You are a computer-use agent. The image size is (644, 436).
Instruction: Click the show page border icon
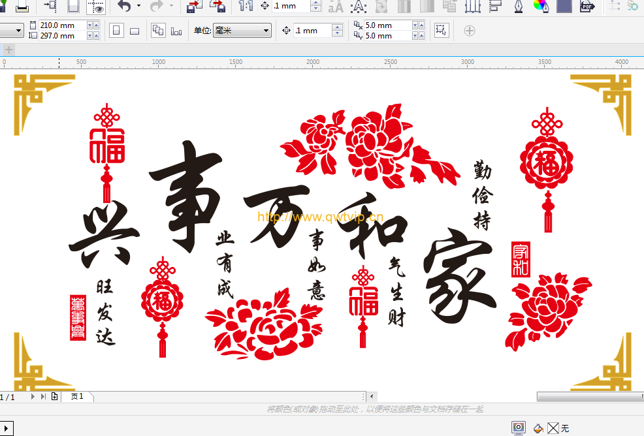click(x=74, y=6)
